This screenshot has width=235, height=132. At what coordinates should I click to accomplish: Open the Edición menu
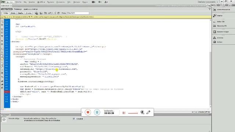(18, 2)
